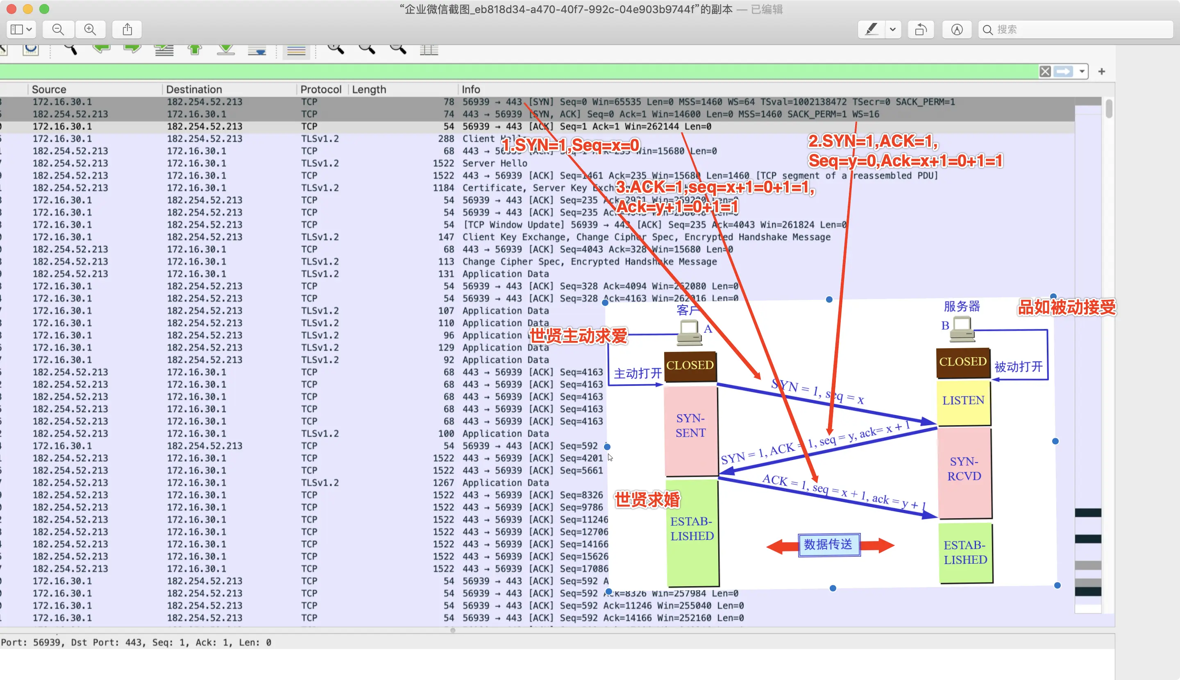The height and width of the screenshot is (680, 1180).
Task: Click the Protocol column header
Action: pyautogui.click(x=320, y=89)
